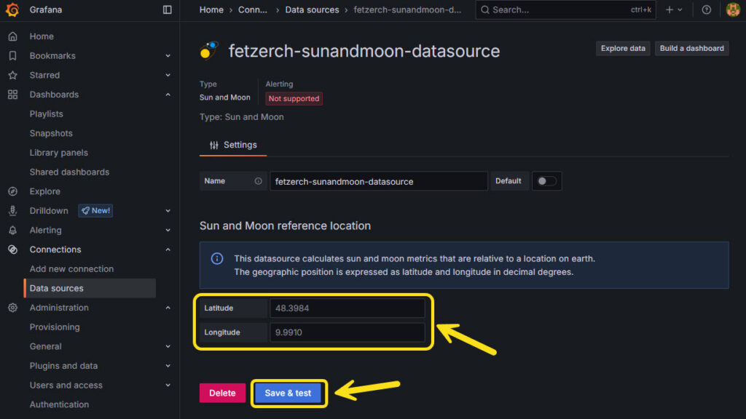Collapse the Dashboards section chevron
746x419 pixels.
(168, 95)
